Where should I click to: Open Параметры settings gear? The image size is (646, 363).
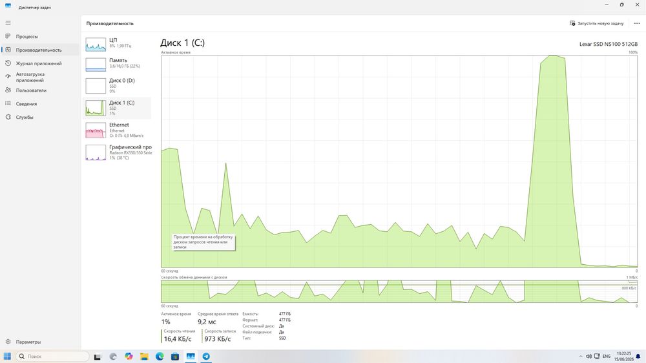pos(8,342)
